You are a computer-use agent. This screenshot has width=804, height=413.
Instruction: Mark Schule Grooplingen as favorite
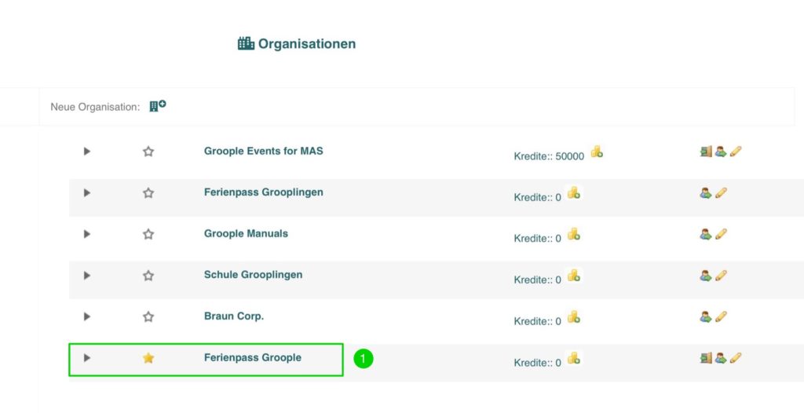(148, 276)
